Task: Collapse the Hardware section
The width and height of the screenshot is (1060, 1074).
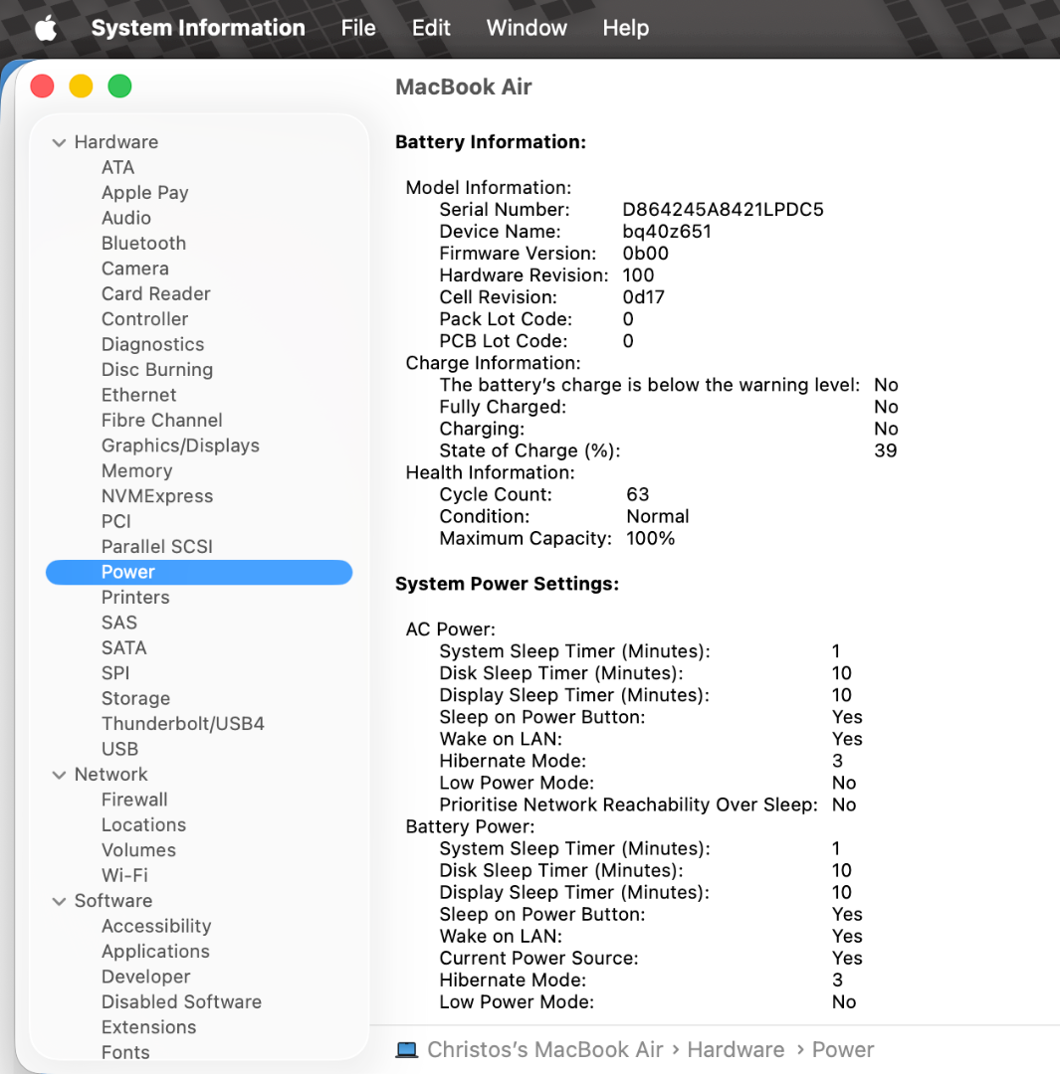Action: [59, 142]
